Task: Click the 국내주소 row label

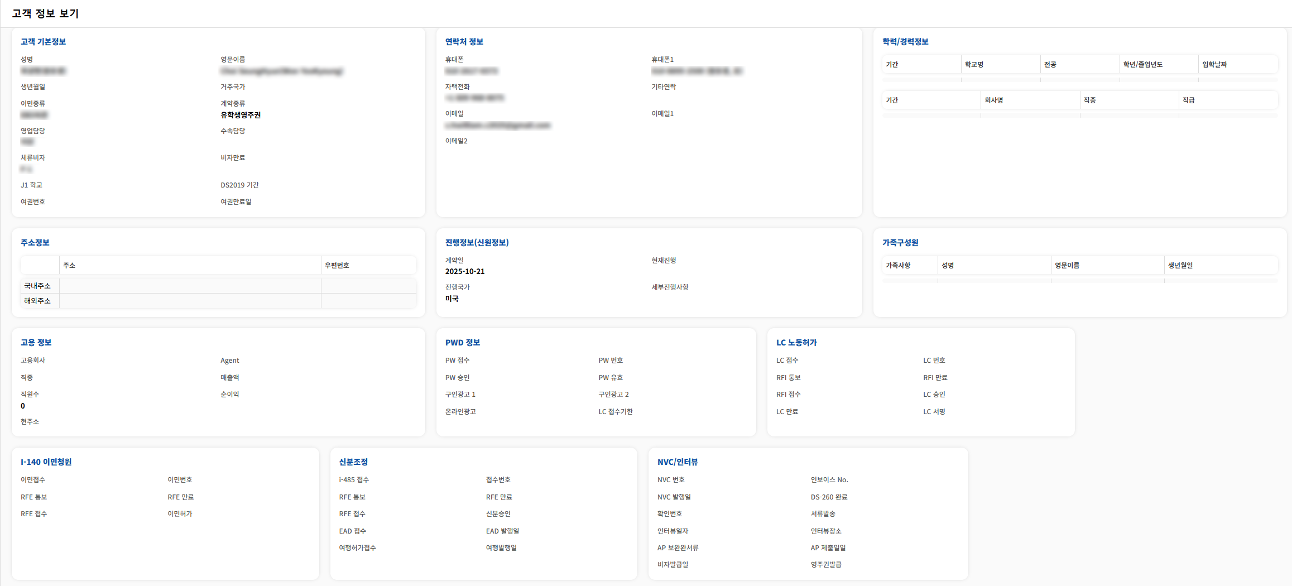Action: [x=37, y=286]
